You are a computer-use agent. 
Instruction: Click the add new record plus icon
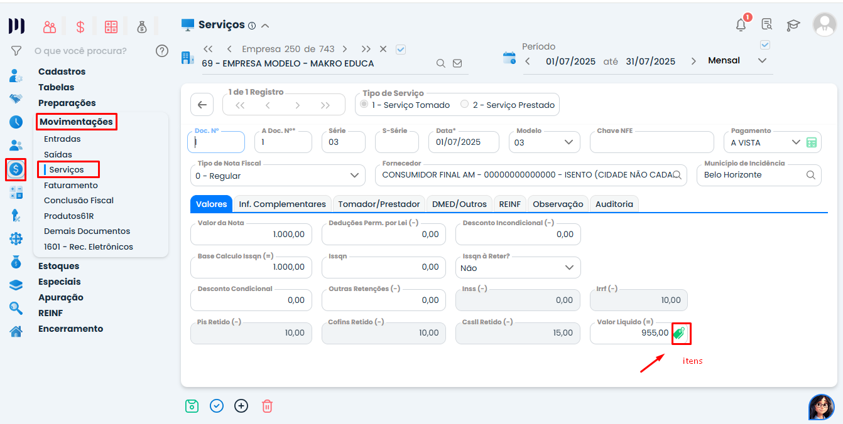(241, 406)
